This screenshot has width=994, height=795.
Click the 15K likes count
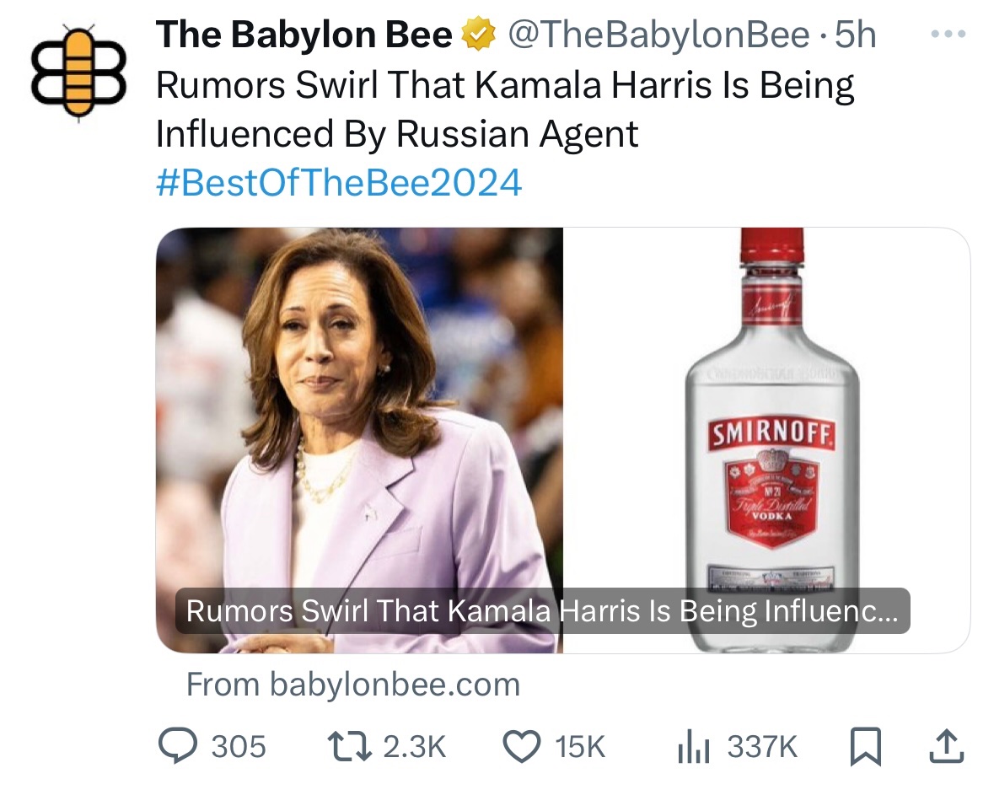tap(581, 746)
